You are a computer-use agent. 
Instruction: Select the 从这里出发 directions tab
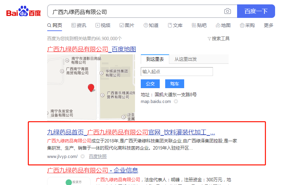click(186, 59)
